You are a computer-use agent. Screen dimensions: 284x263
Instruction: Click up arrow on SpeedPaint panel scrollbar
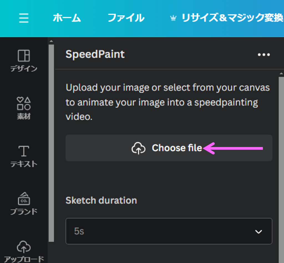281,74
